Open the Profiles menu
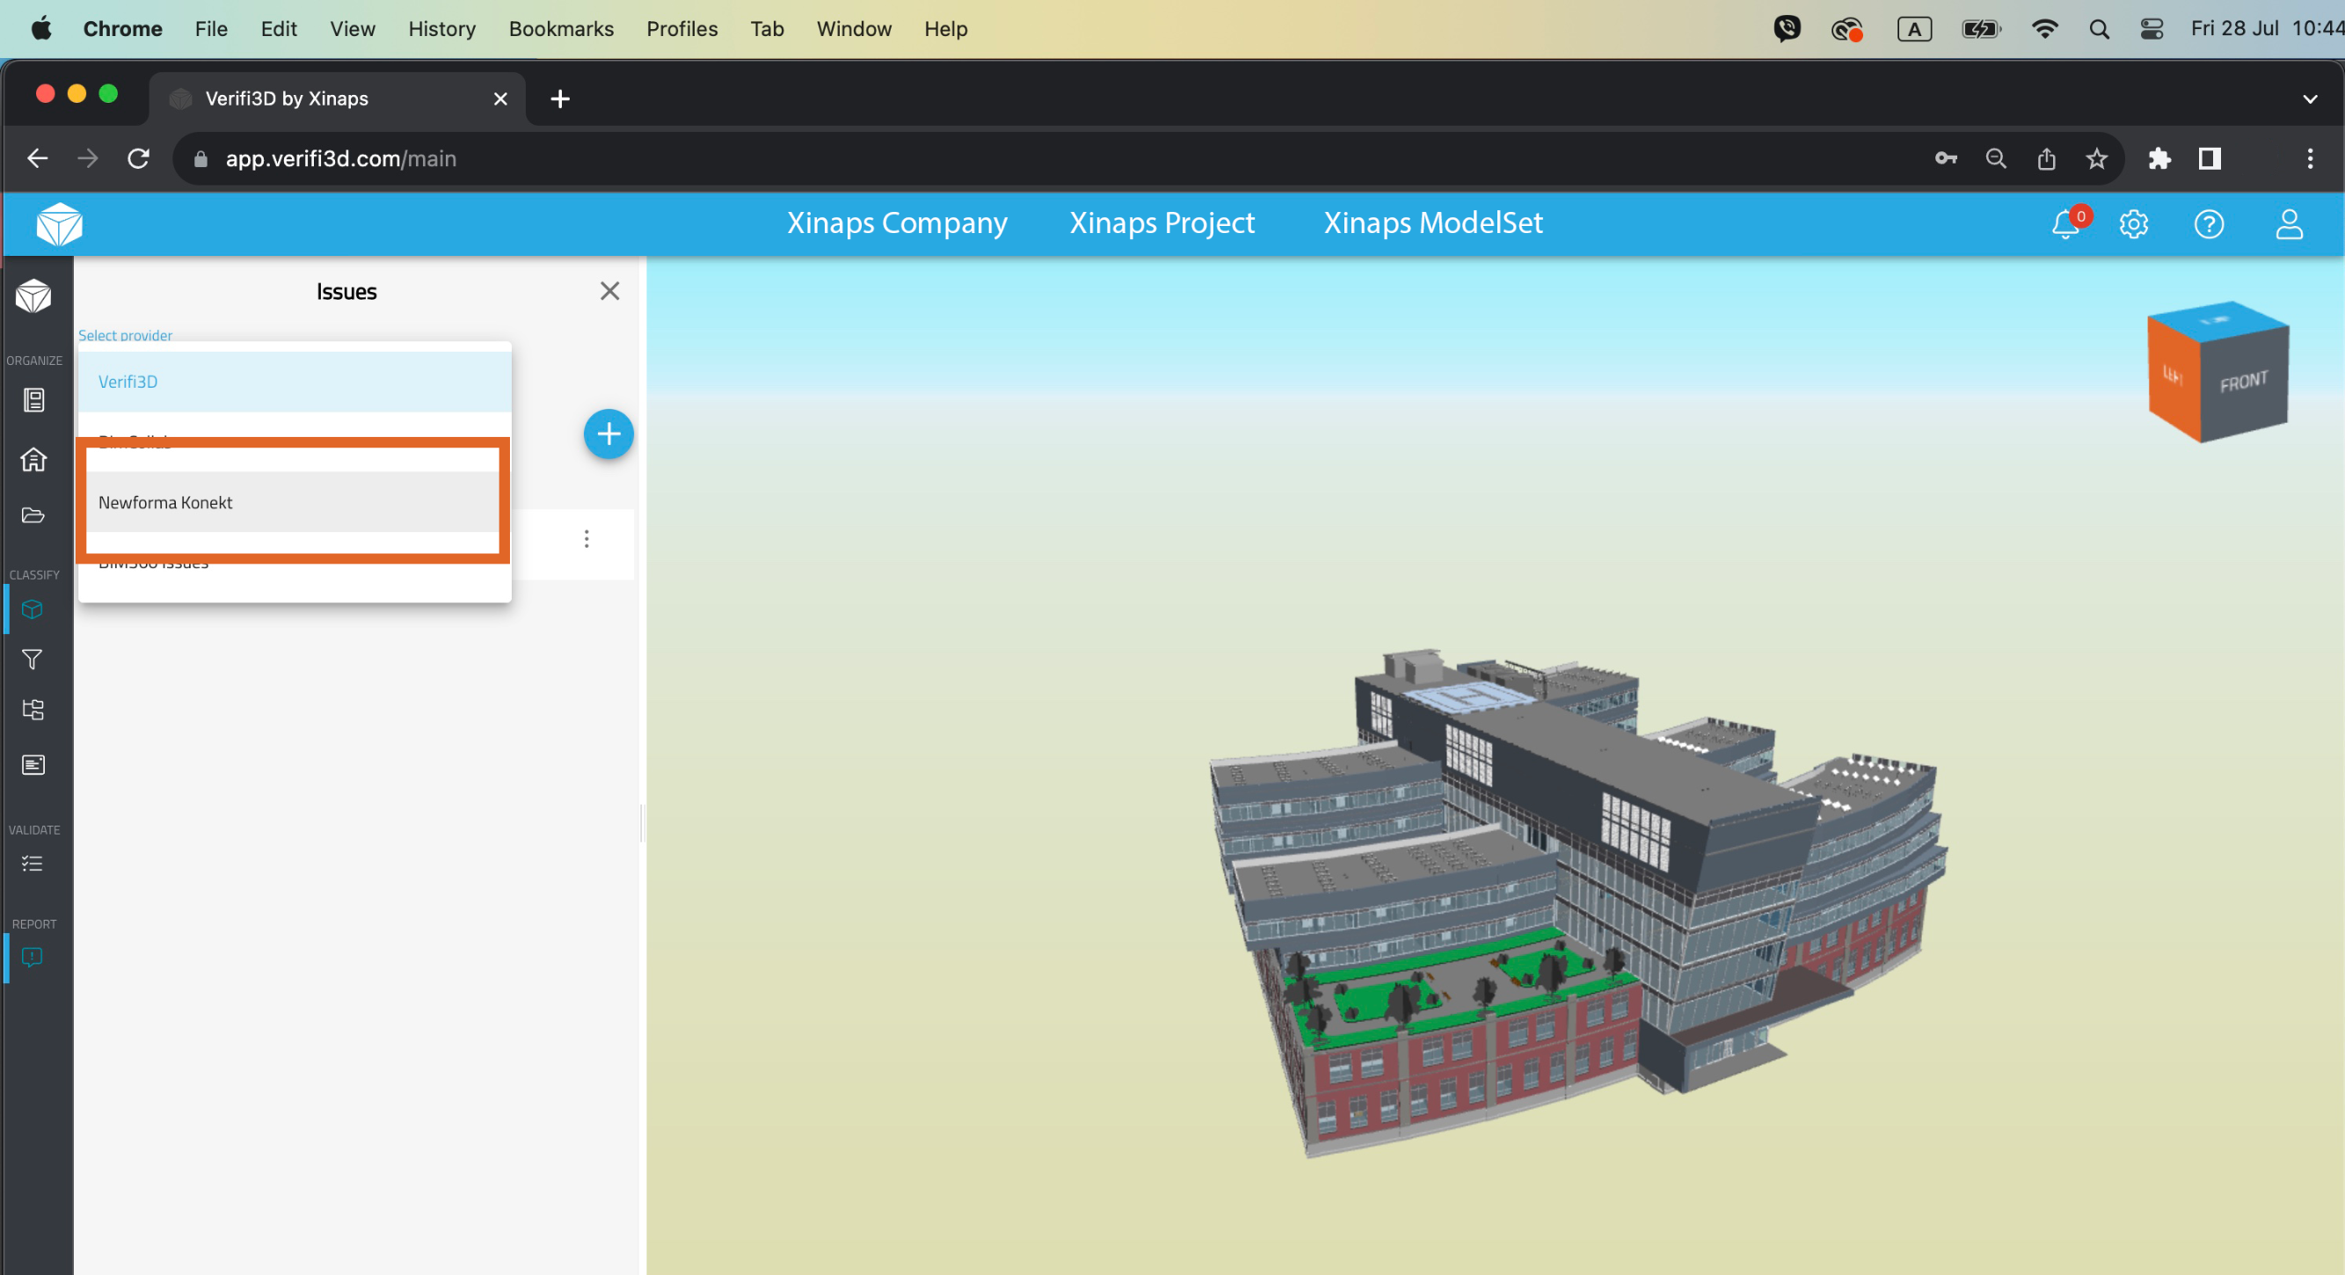 [x=681, y=29]
